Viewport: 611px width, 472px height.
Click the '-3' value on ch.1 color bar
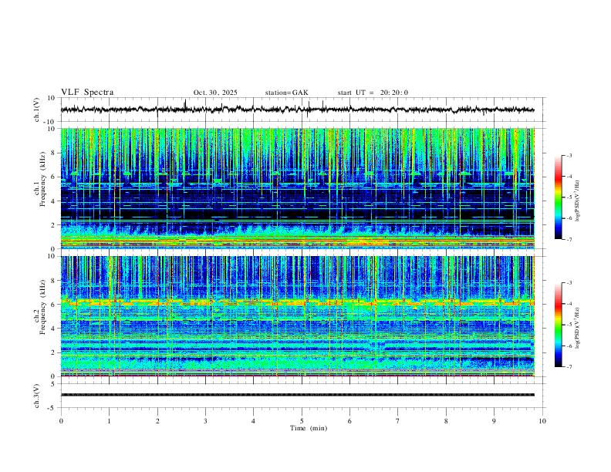pos(569,155)
